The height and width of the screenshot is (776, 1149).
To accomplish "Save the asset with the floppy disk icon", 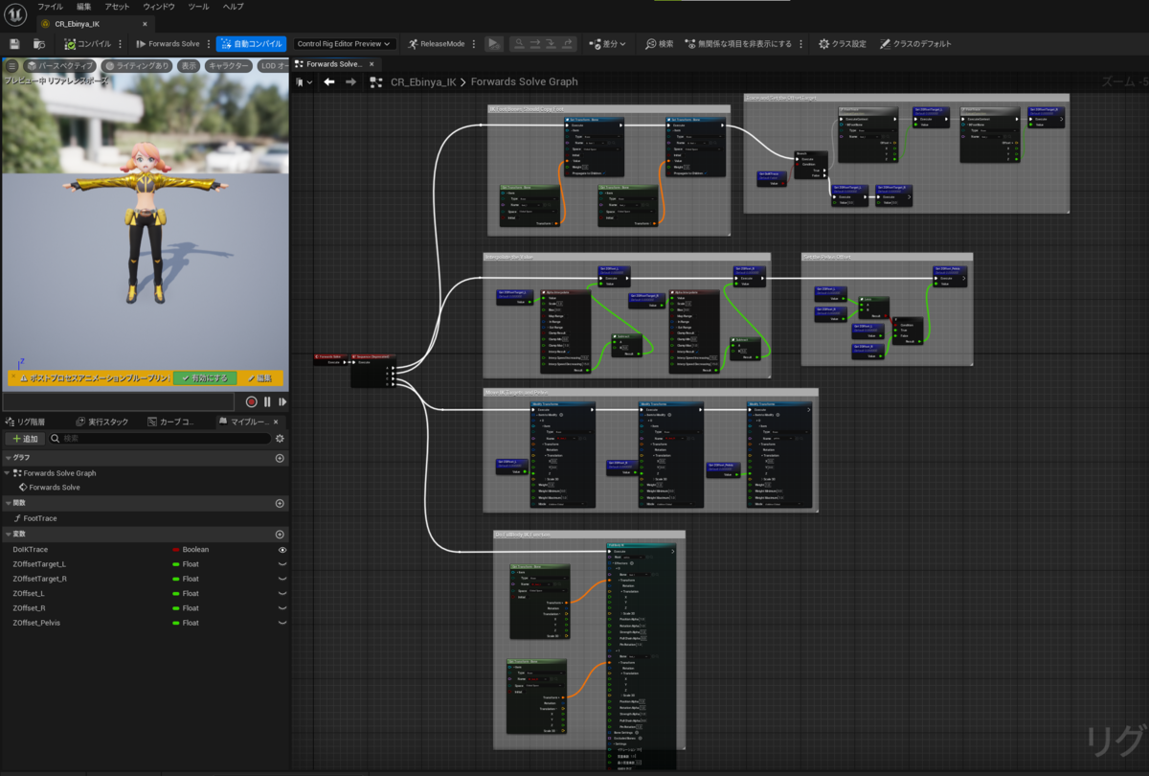I will tap(14, 44).
